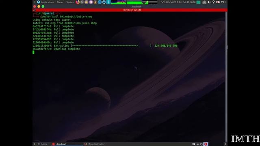260x146 pixels.
Task: Click the 124.2MB/146.5MB progress value
Action: point(166,46)
